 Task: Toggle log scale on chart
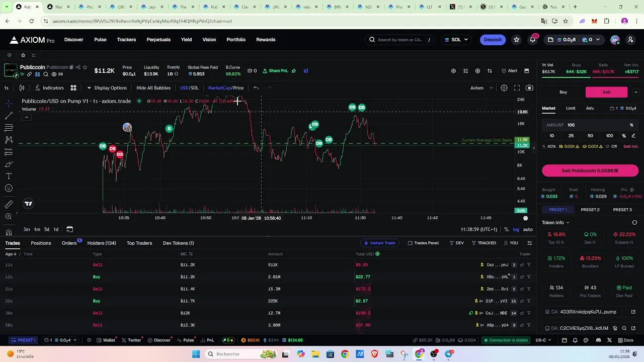[x=516, y=229]
